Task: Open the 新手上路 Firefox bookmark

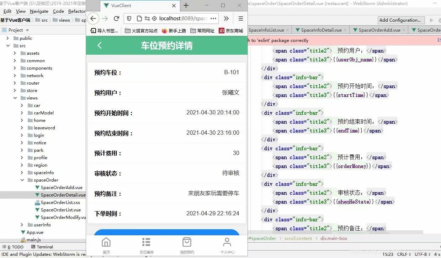Action: click(174, 31)
